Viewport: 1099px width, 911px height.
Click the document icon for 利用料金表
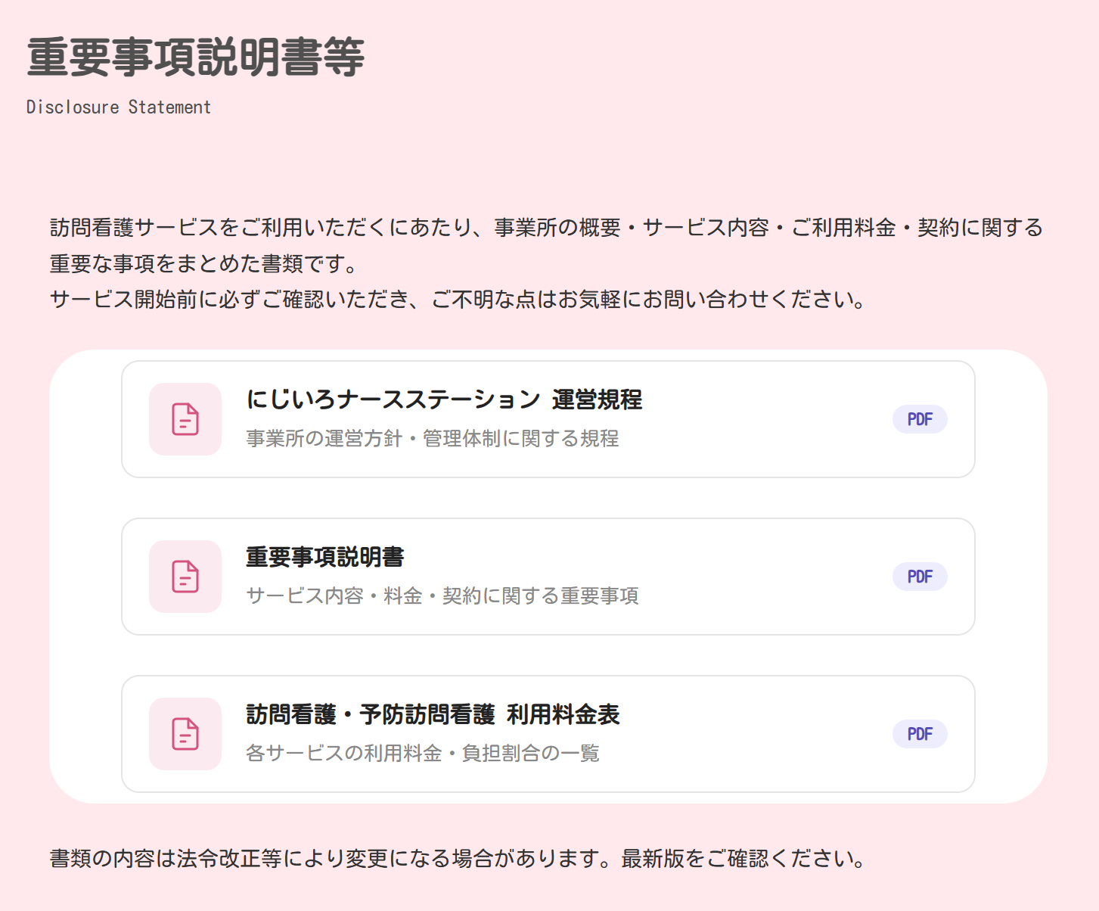[x=185, y=734]
